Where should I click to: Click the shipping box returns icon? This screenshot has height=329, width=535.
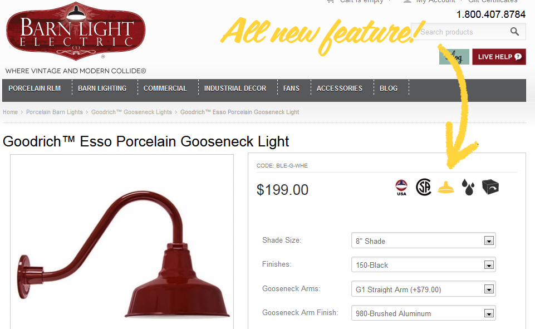tap(490, 187)
